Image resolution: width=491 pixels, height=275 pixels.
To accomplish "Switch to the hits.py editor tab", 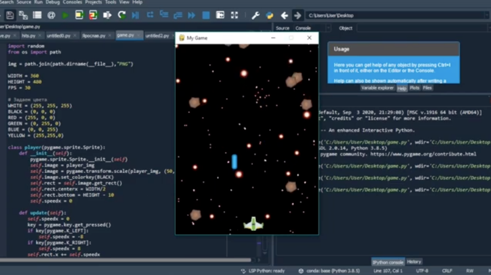I will click(29, 35).
